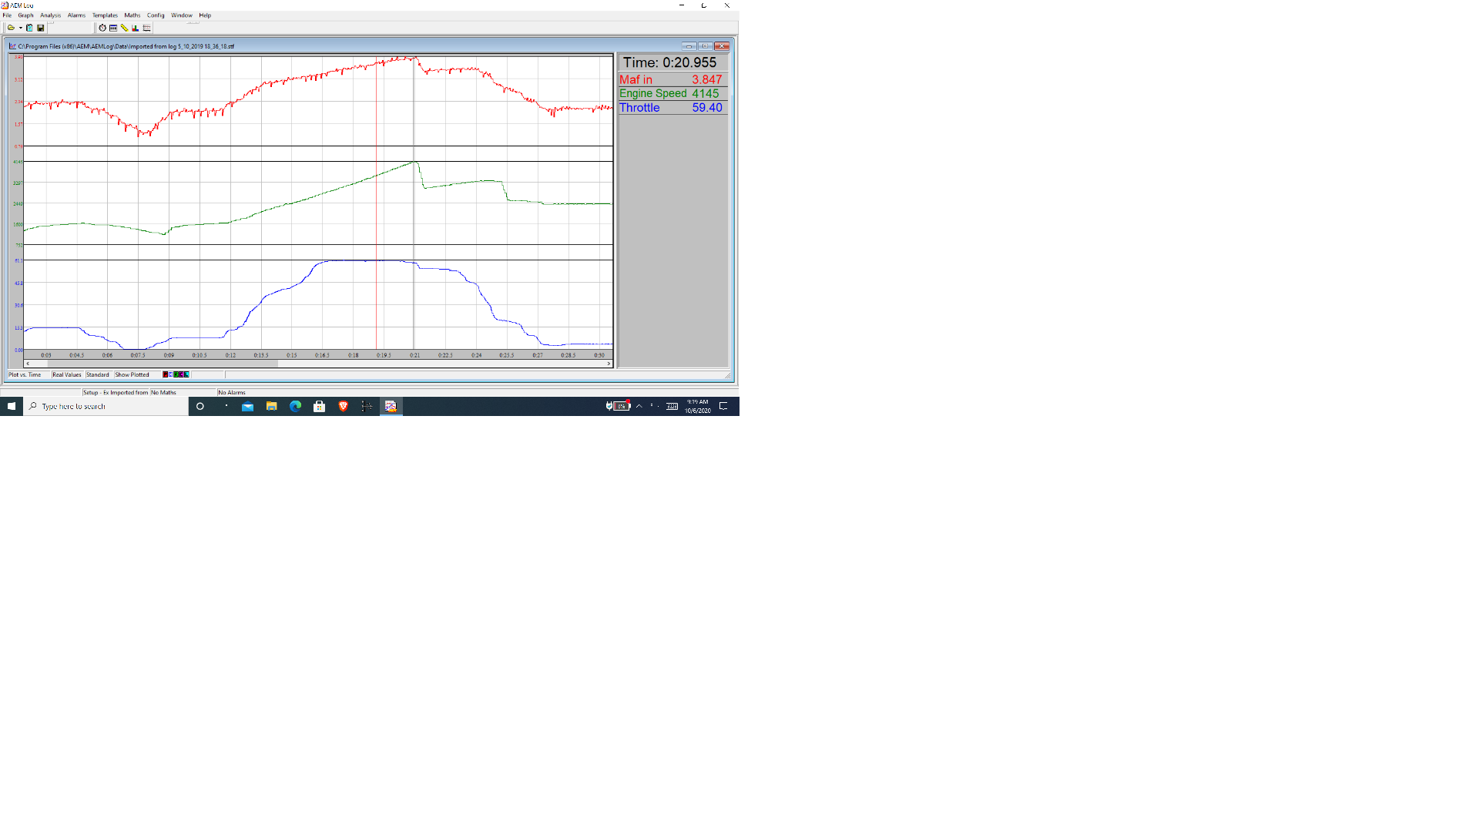Viewport: 1479px width, 832px height.
Task: Click the ruler measure toolbar icon
Action: [x=124, y=28]
